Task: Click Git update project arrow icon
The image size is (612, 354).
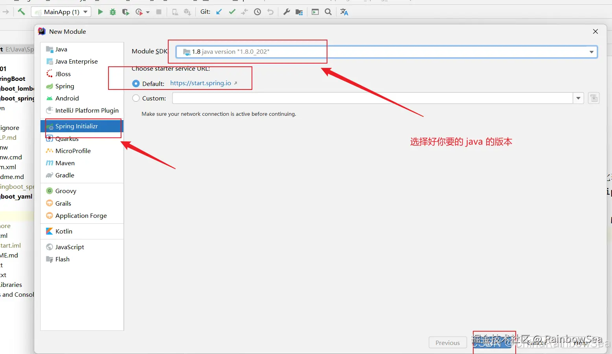Action: pyautogui.click(x=219, y=12)
